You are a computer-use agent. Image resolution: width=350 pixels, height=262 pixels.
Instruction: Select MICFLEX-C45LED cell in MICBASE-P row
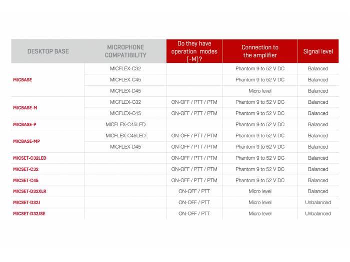[125, 125]
